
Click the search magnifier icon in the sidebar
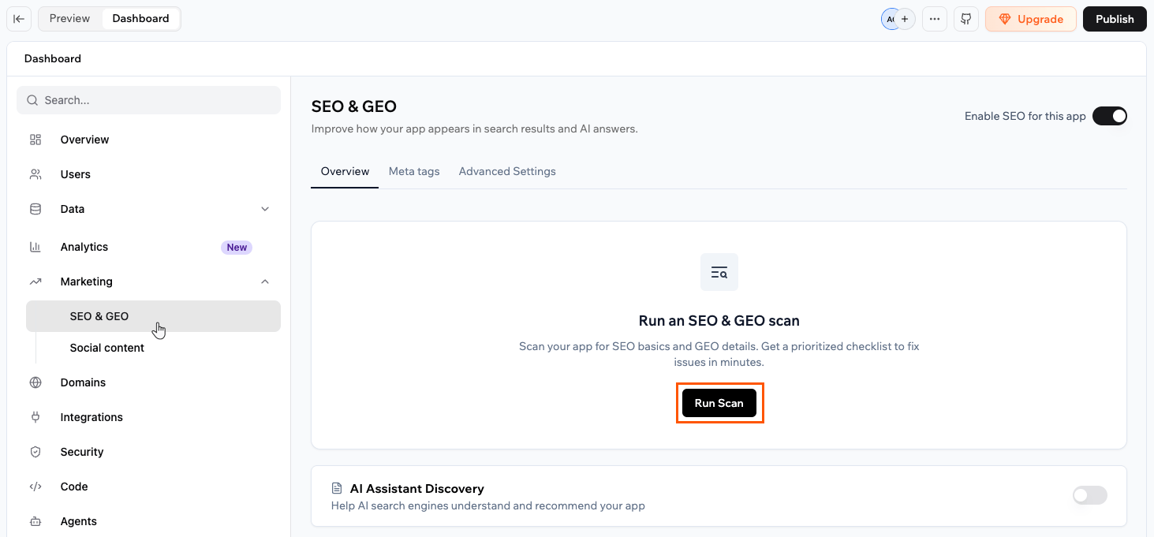32,100
